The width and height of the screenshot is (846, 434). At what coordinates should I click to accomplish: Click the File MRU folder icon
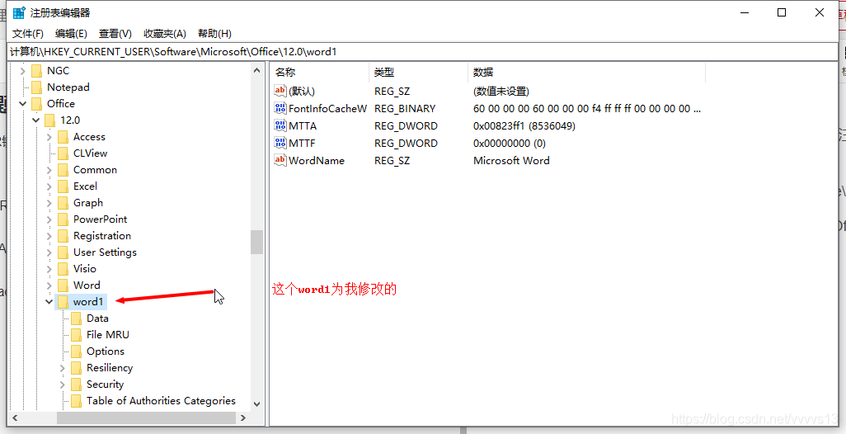(77, 335)
